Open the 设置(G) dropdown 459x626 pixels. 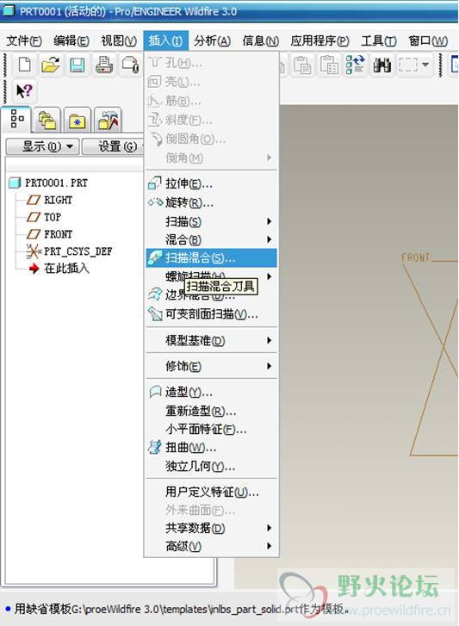[113, 146]
